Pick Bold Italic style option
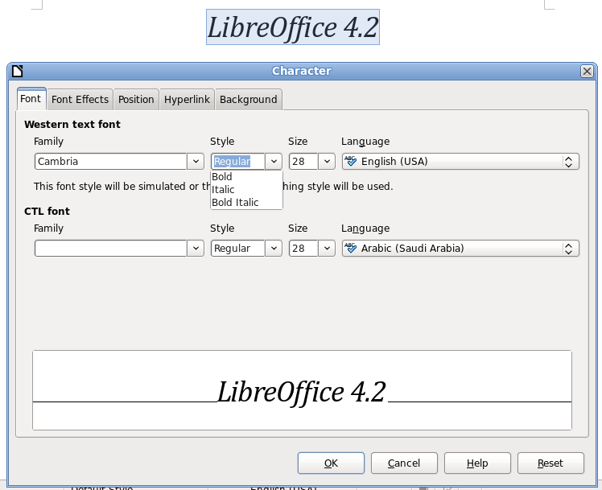The width and height of the screenshot is (602, 490). 235,203
